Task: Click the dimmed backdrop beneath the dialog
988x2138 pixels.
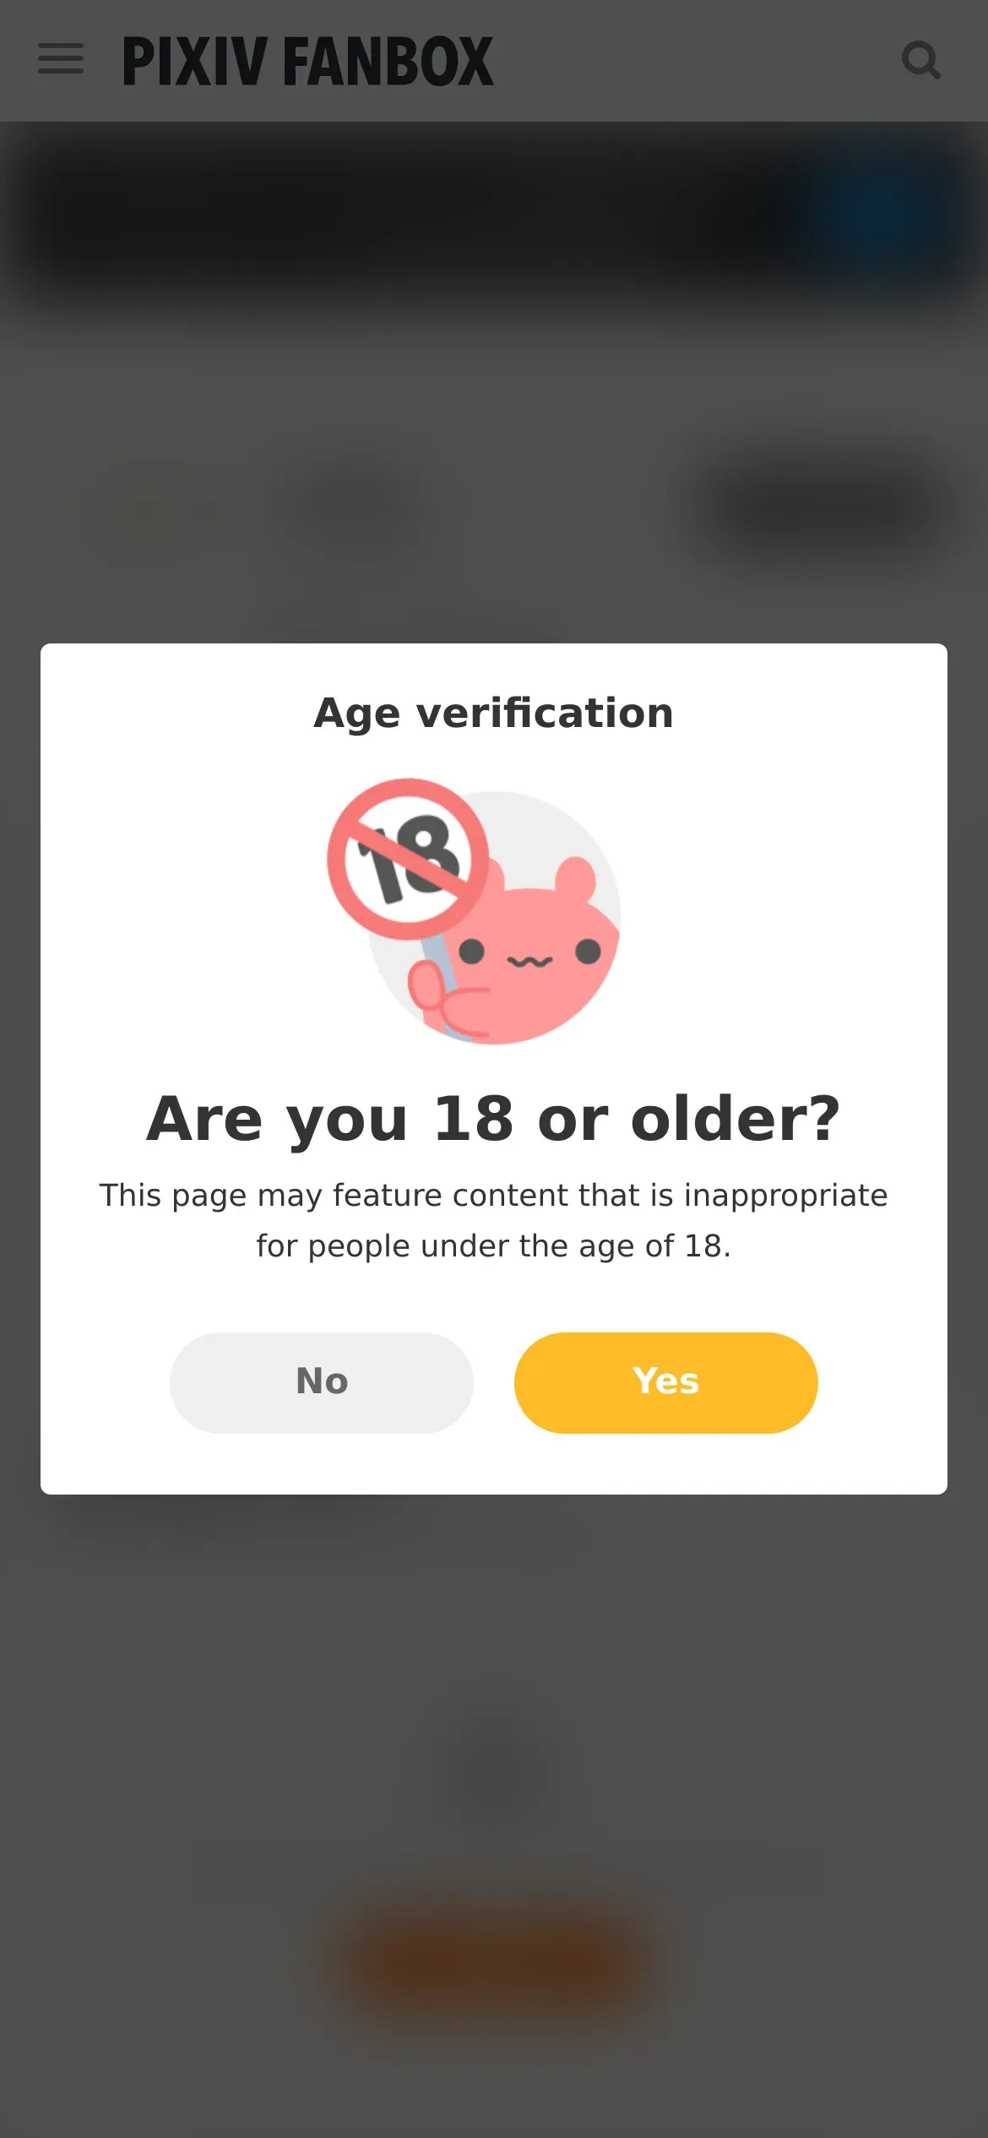Action: tap(494, 1647)
